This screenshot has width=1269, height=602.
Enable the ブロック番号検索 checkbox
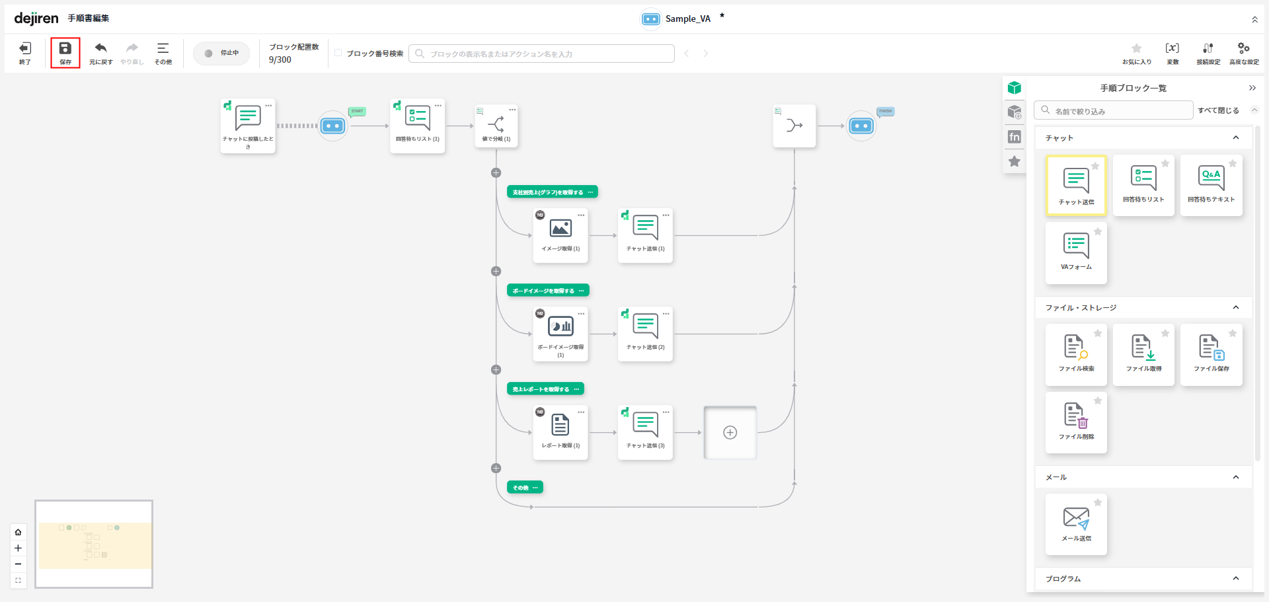coord(338,53)
